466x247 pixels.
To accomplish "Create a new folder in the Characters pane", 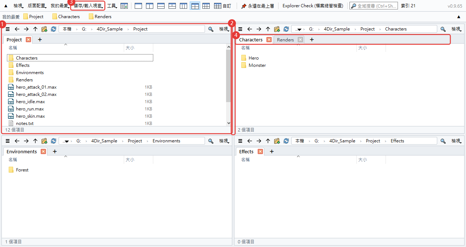I will [277, 29].
